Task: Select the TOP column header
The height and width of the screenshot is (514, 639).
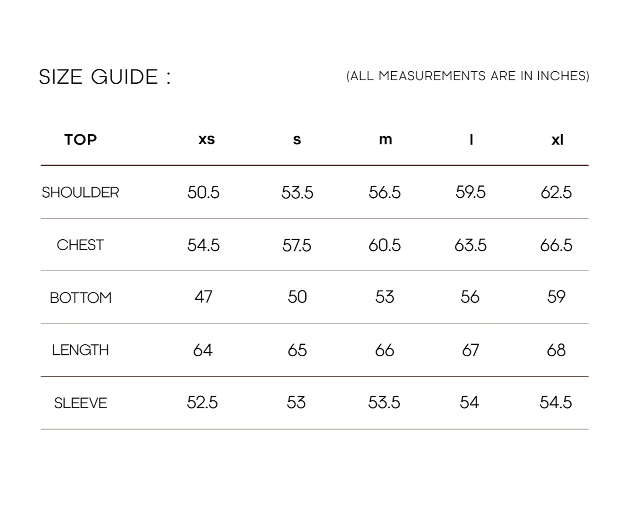Action: tap(80, 139)
